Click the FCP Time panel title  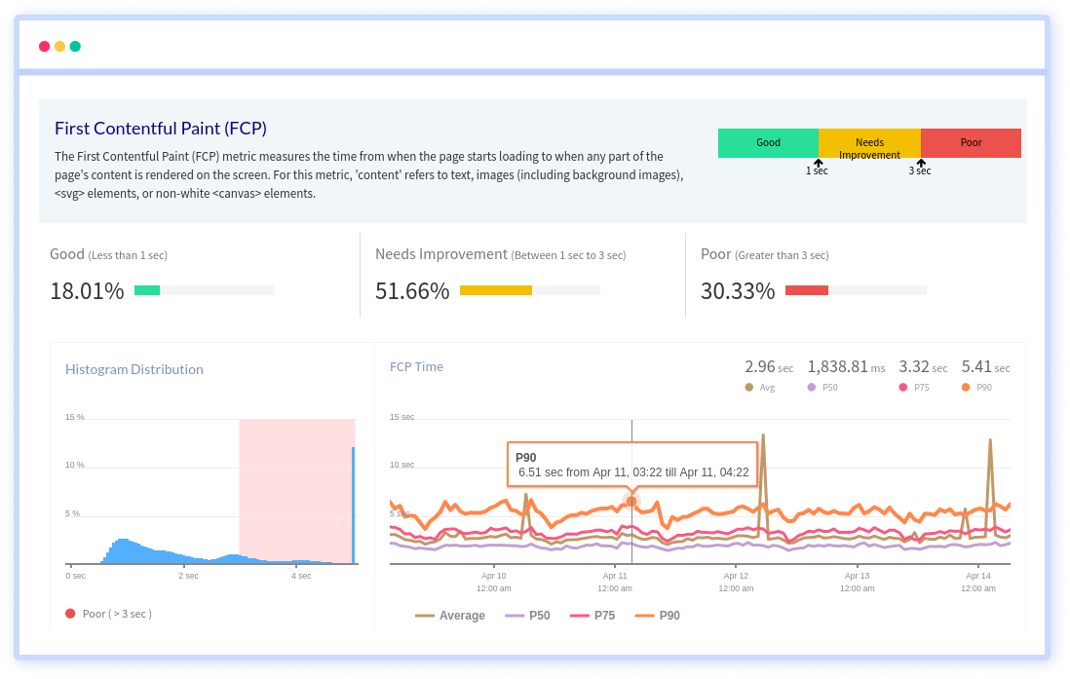[x=417, y=367]
